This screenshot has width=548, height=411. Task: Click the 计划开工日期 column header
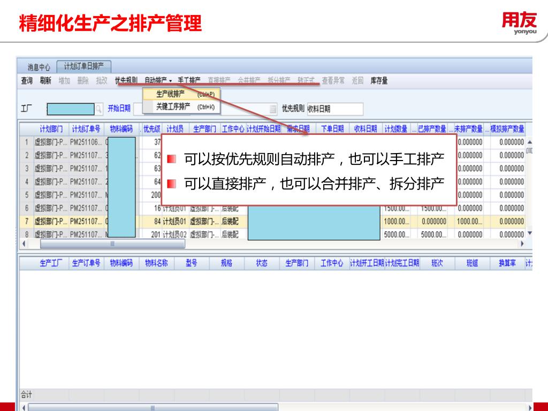367,263
